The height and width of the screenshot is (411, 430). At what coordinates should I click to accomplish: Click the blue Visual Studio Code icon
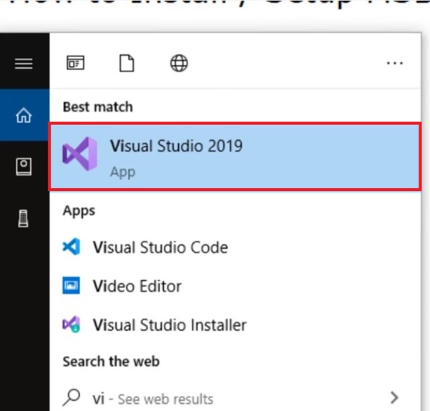click(x=72, y=247)
